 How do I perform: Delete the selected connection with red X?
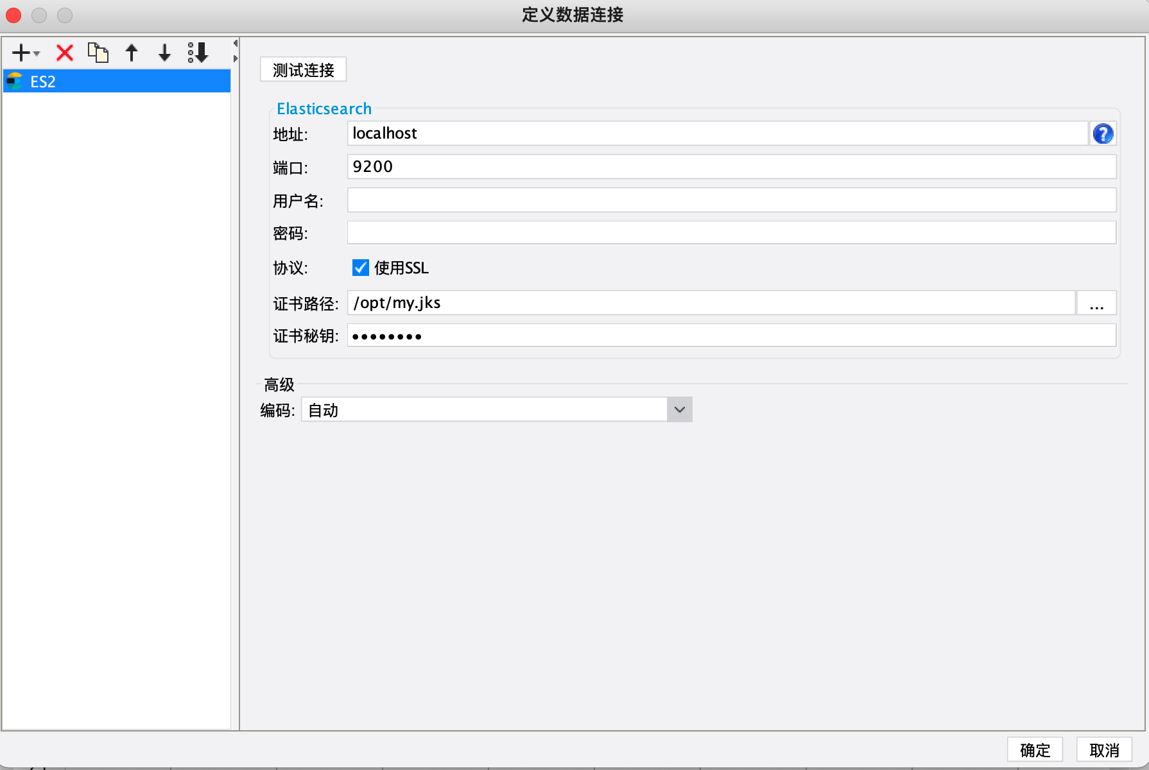65,53
